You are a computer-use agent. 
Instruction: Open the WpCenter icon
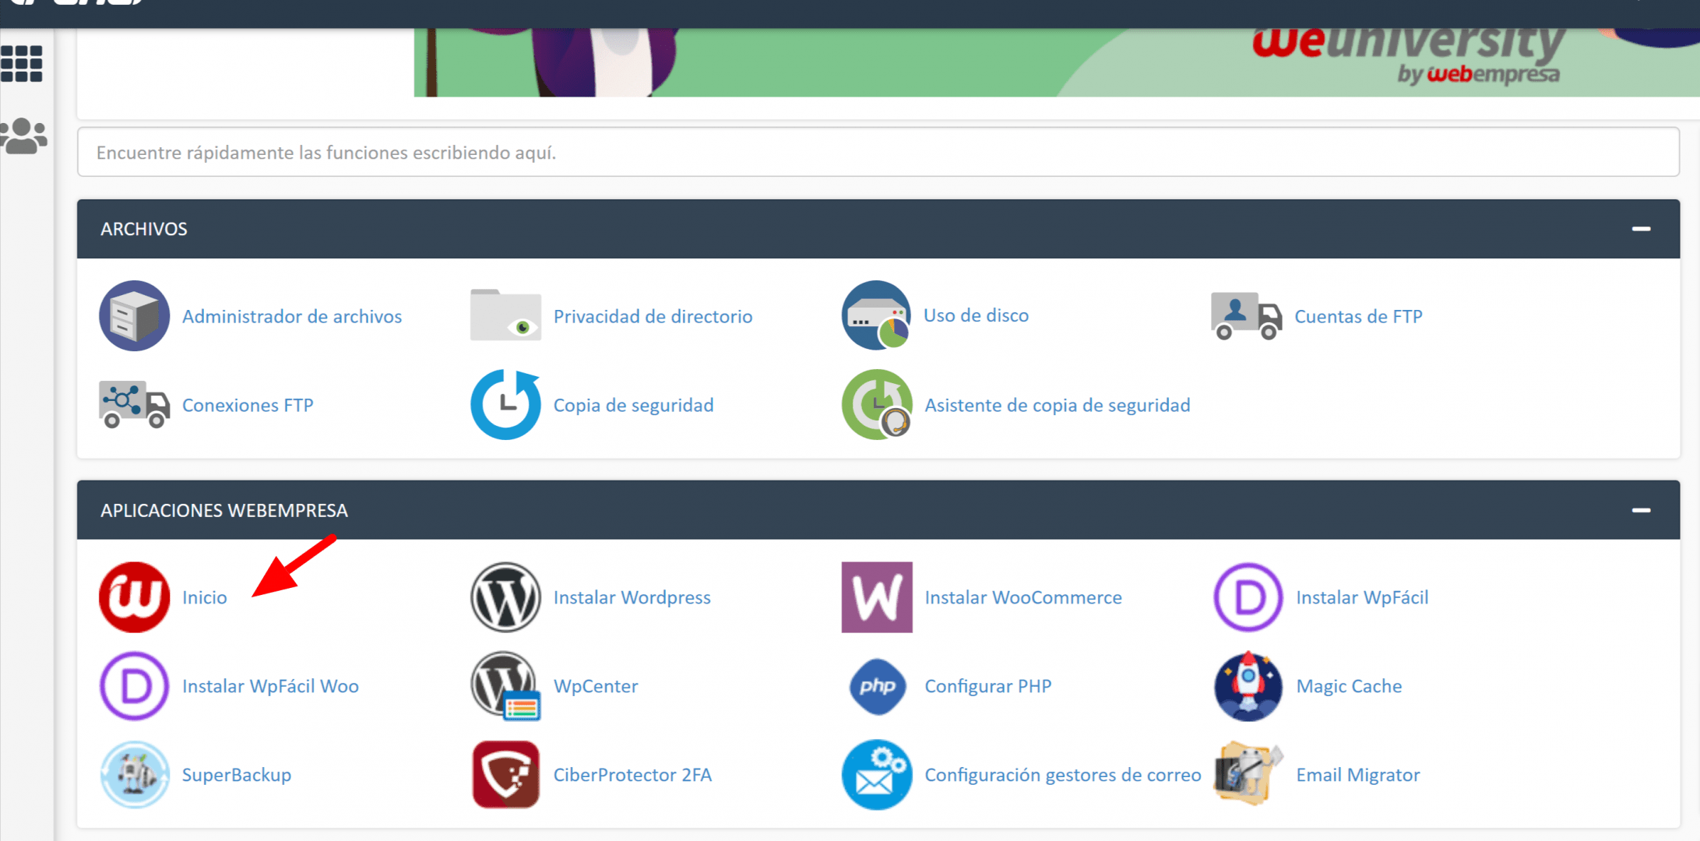coord(505,686)
